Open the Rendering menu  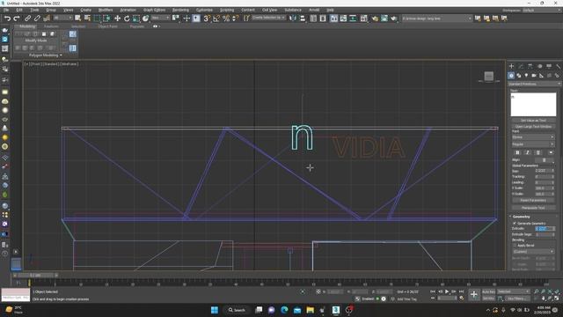180,10
